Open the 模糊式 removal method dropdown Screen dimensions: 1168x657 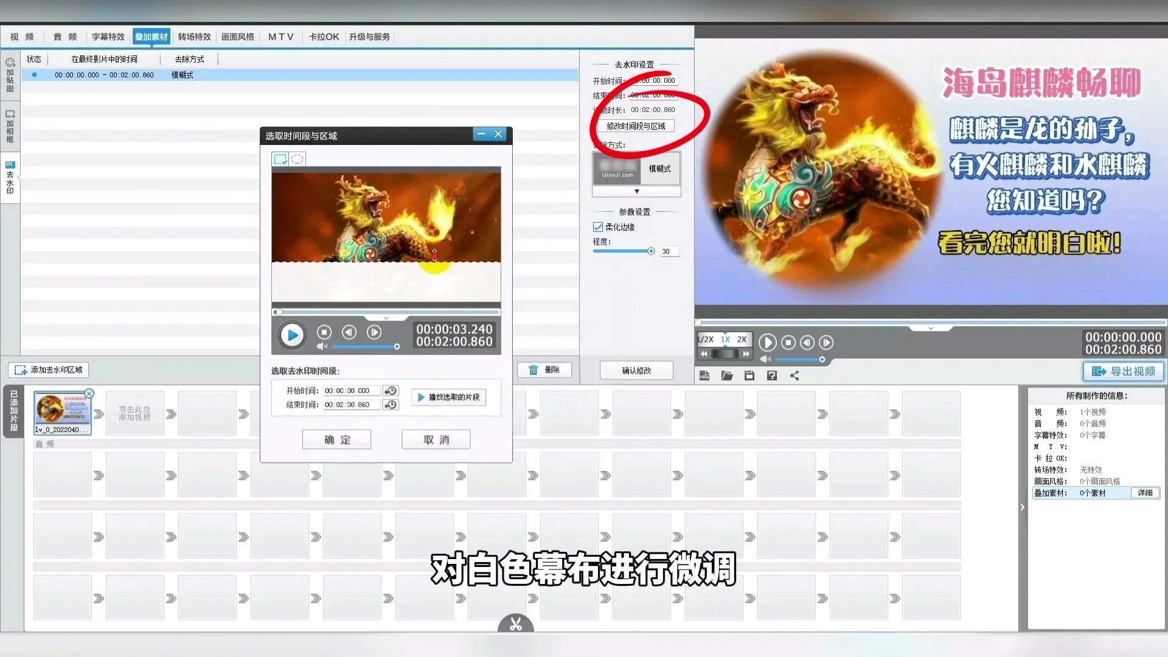pos(636,191)
